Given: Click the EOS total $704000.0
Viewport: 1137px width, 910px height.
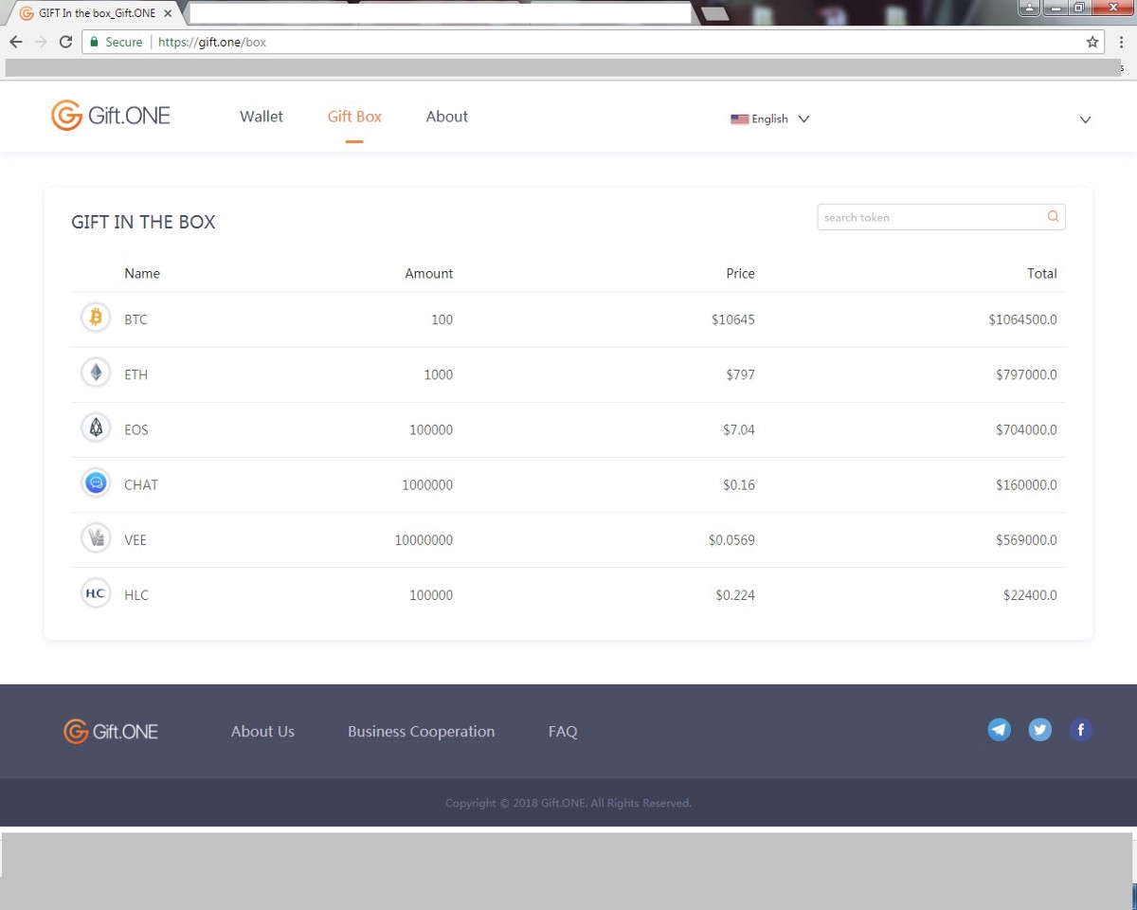Looking at the screenshot, I should tap(1027, 429).
